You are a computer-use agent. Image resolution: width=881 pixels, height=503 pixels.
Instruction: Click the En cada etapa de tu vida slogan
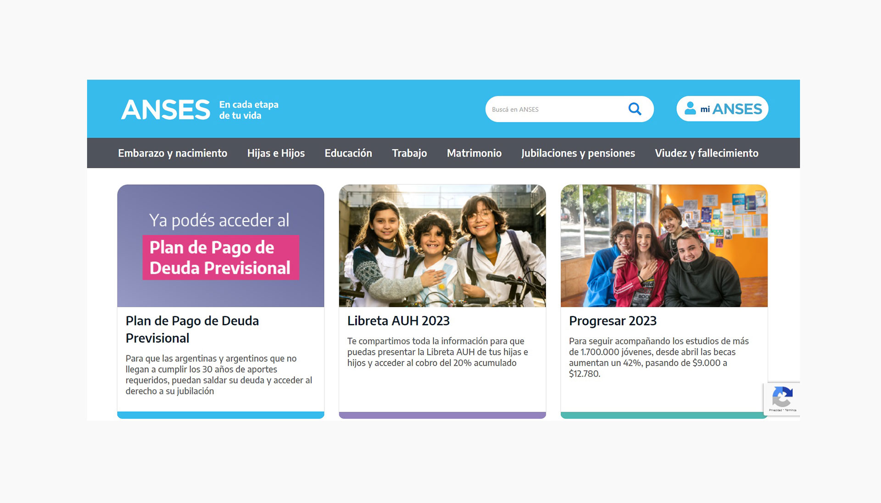coord(249,110)
